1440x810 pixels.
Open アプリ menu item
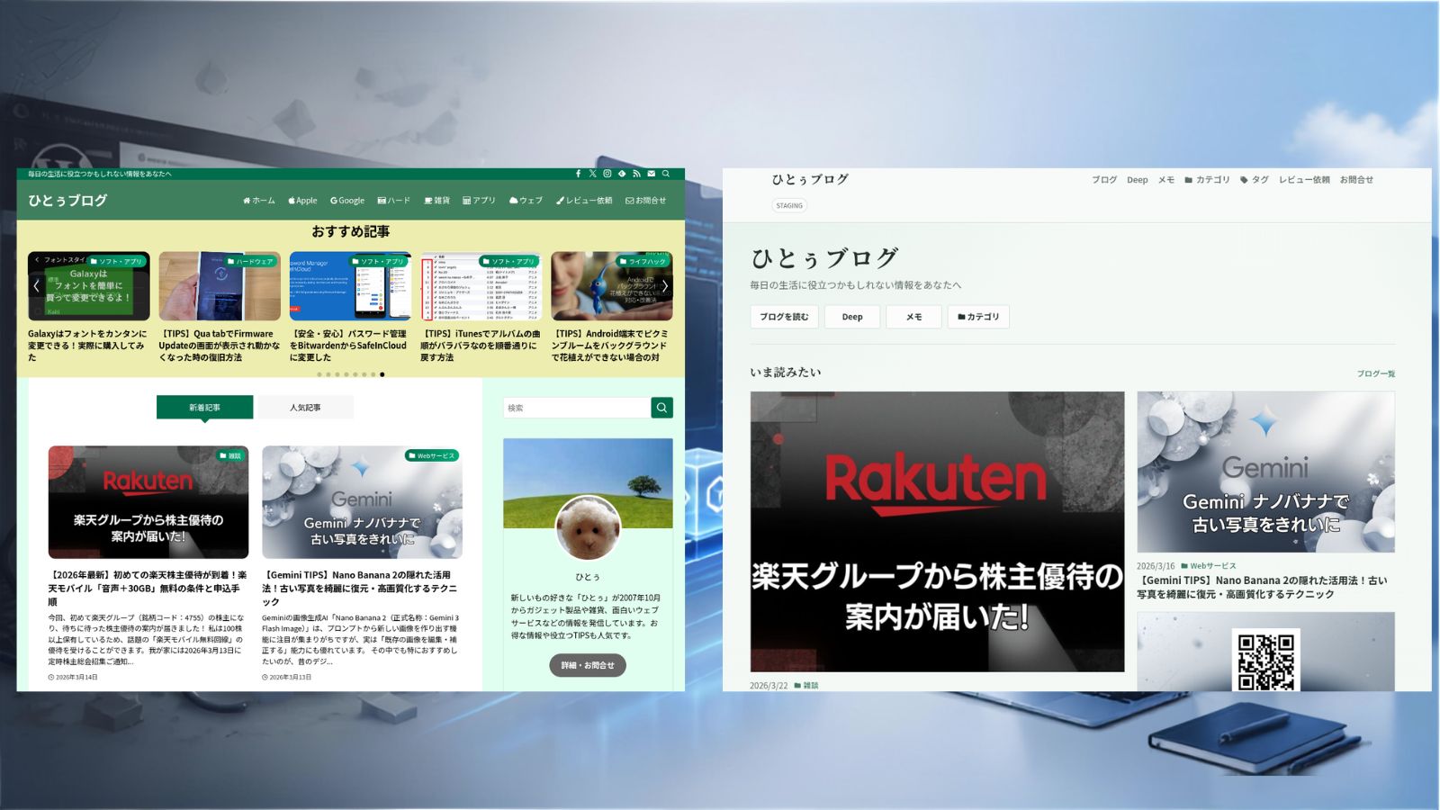pyautogui.click(x=479, y=201)
